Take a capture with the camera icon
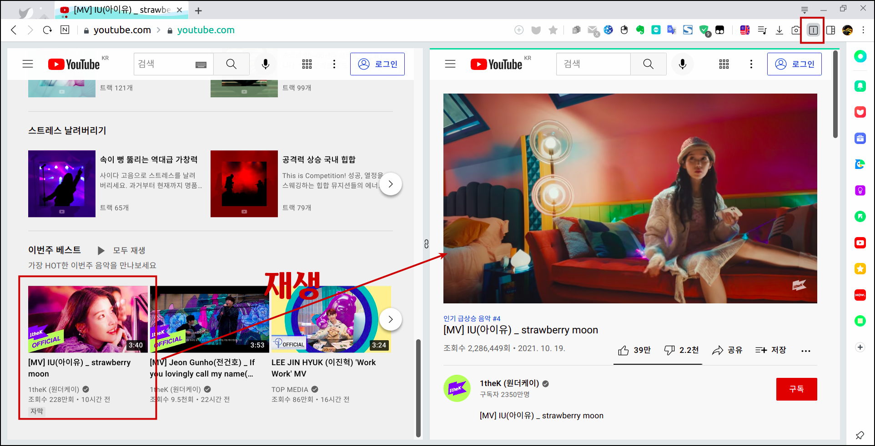 coord(795,30)
